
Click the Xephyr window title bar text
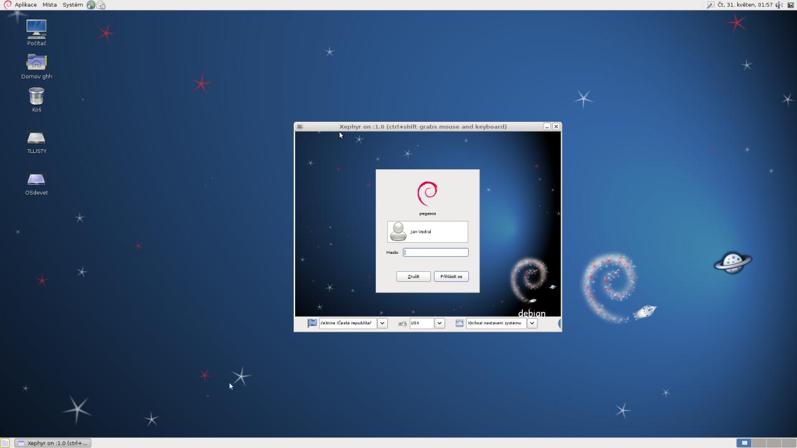point(423,126)
